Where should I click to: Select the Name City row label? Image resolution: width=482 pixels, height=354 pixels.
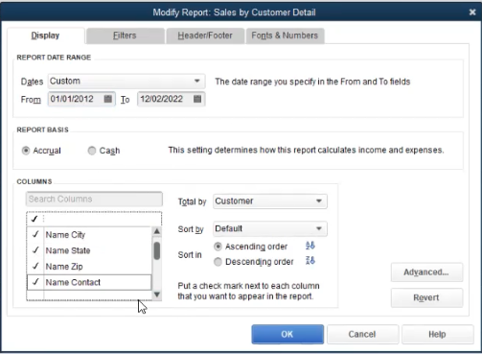coord(65,235)
